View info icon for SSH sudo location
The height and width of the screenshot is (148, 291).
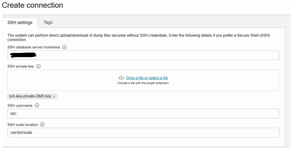point(42,124)
